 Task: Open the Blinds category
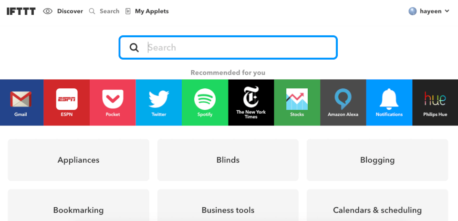click(228, 160)
